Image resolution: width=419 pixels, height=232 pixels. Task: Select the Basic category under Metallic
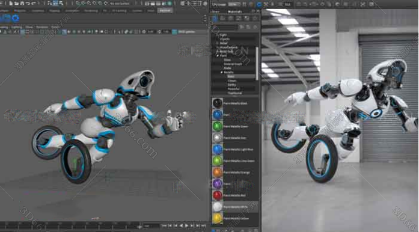[231, 76]
